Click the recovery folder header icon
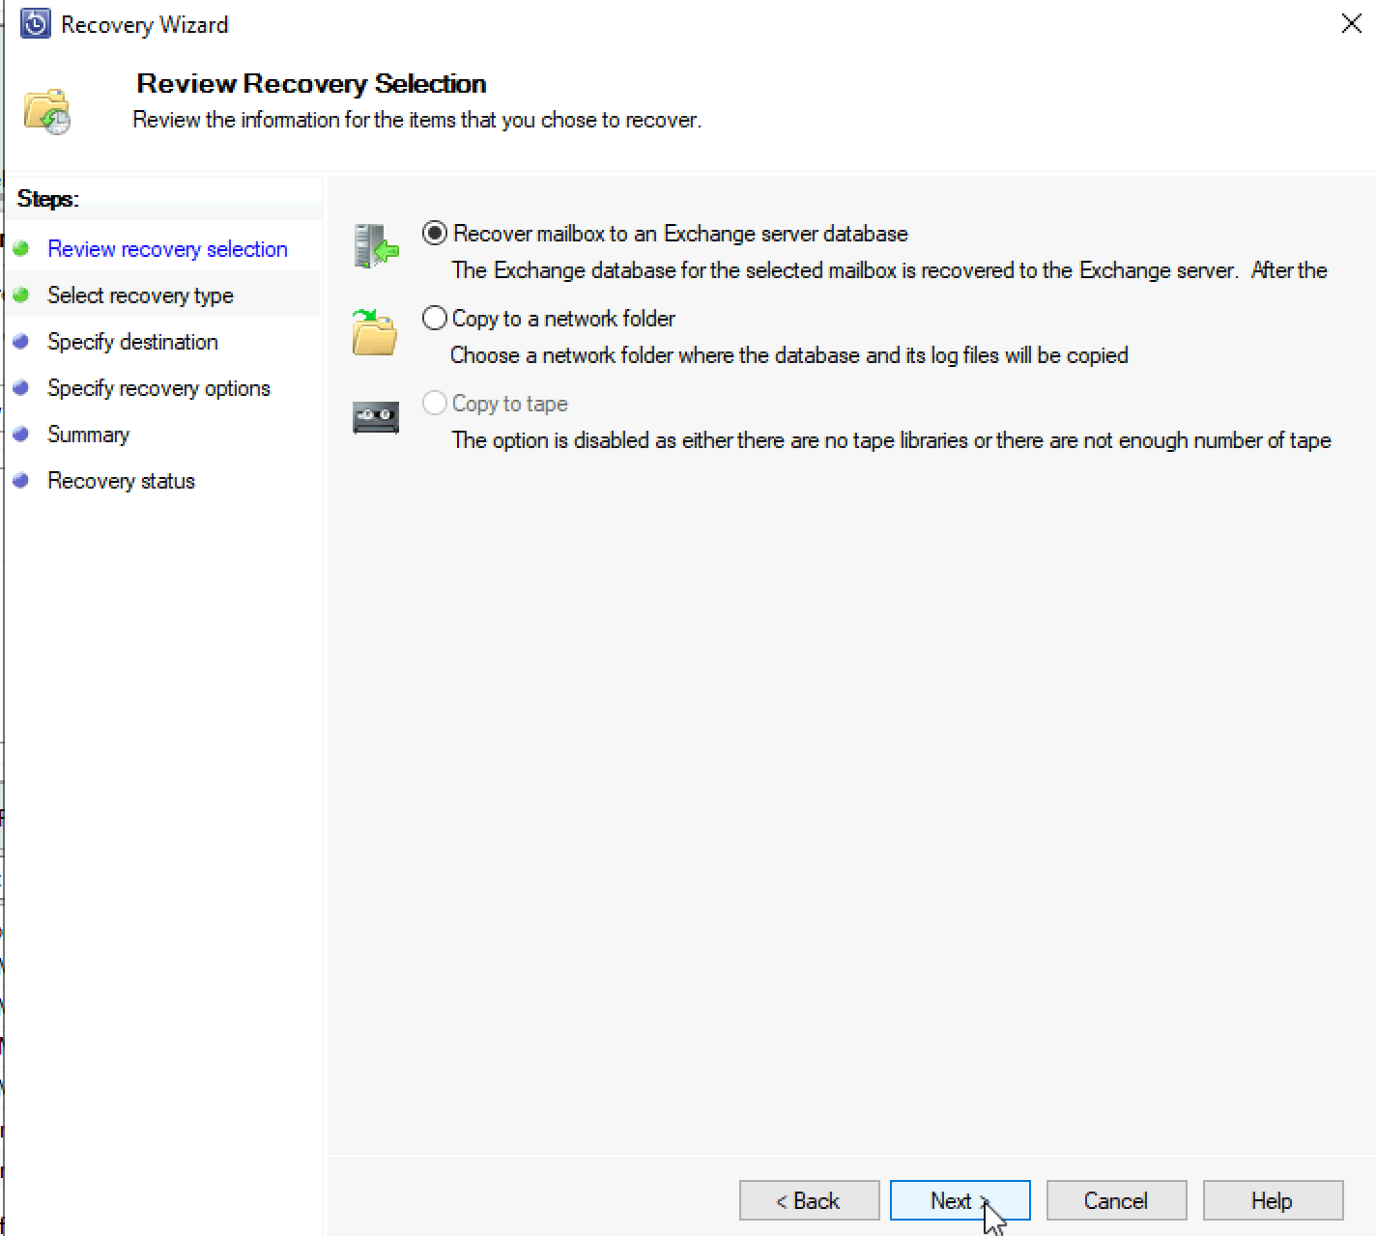Image resolution: width=1376 pixels, height=1236 pixels. [47, 111]
